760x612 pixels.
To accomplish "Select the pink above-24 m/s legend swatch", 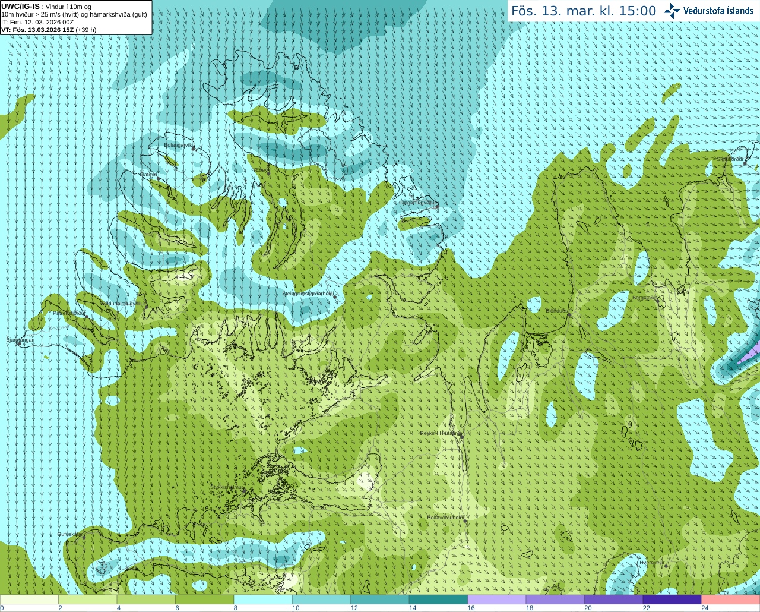I will (731, 600).
